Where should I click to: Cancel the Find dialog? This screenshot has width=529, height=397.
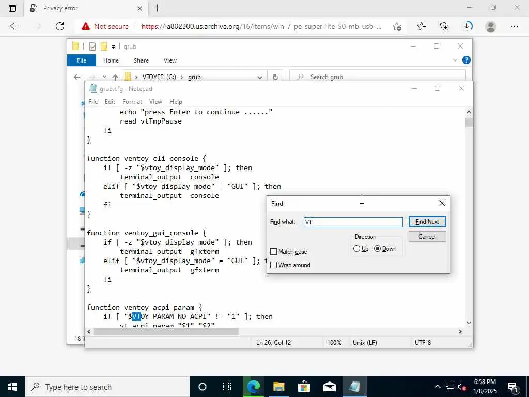click(x=427, y=236)
